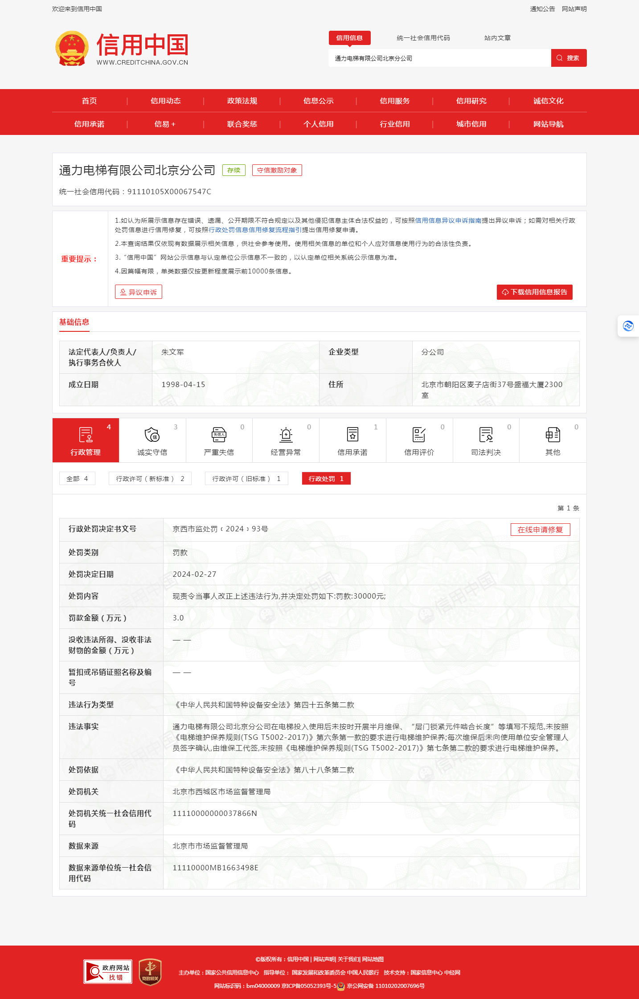The width and height of the screenshot is (639, 999).
Task: Select the 信用承诺 document icon
Action: coord(352,434)
